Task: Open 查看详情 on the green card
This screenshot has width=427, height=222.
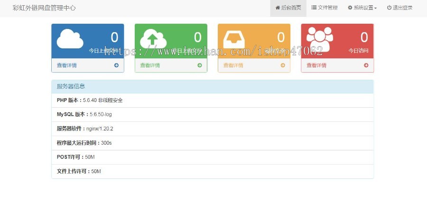Action: (x=150, y=65)
